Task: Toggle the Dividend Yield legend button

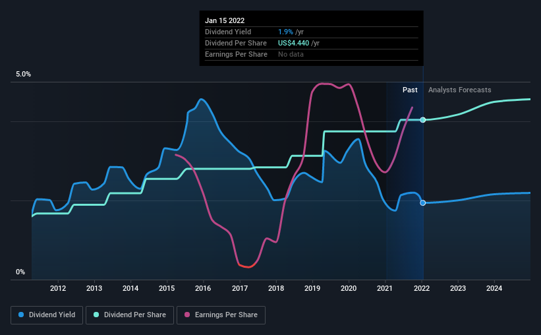Action: point(47,315)
